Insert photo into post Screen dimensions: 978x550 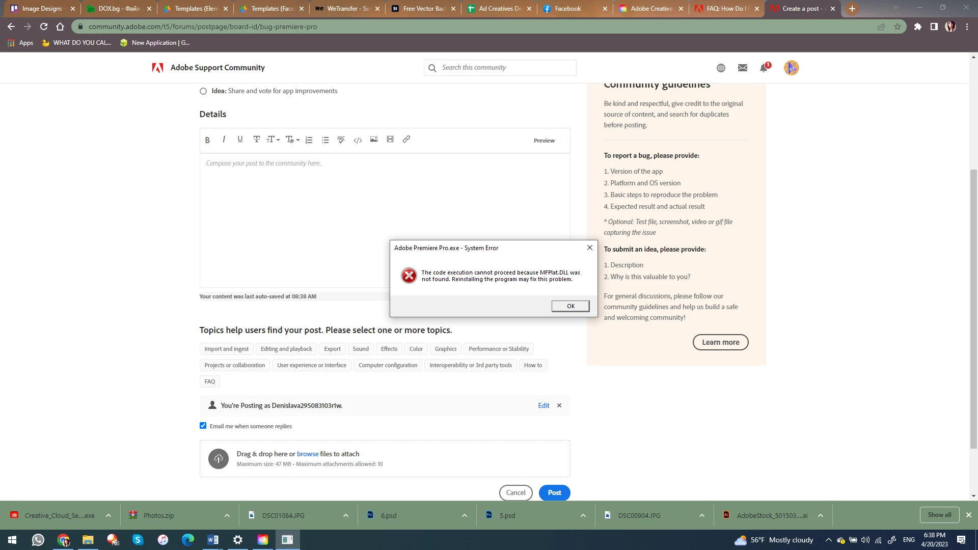click(374, 140)
